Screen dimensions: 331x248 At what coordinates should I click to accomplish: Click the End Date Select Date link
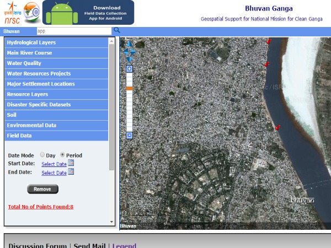click(x=54, y=173)
